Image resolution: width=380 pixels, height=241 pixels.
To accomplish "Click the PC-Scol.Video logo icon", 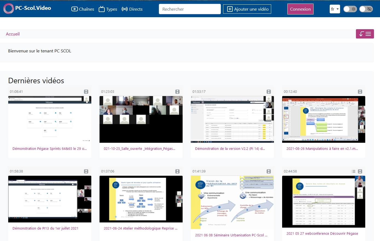I will point(8,9).
